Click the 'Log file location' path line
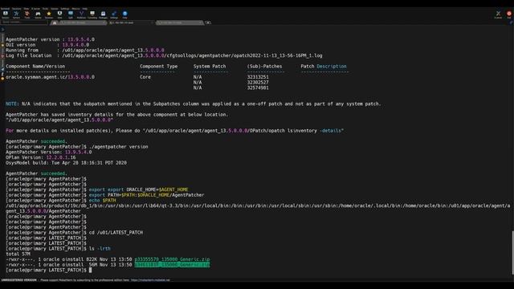This screenshot has height=289, width=514. 164,55
